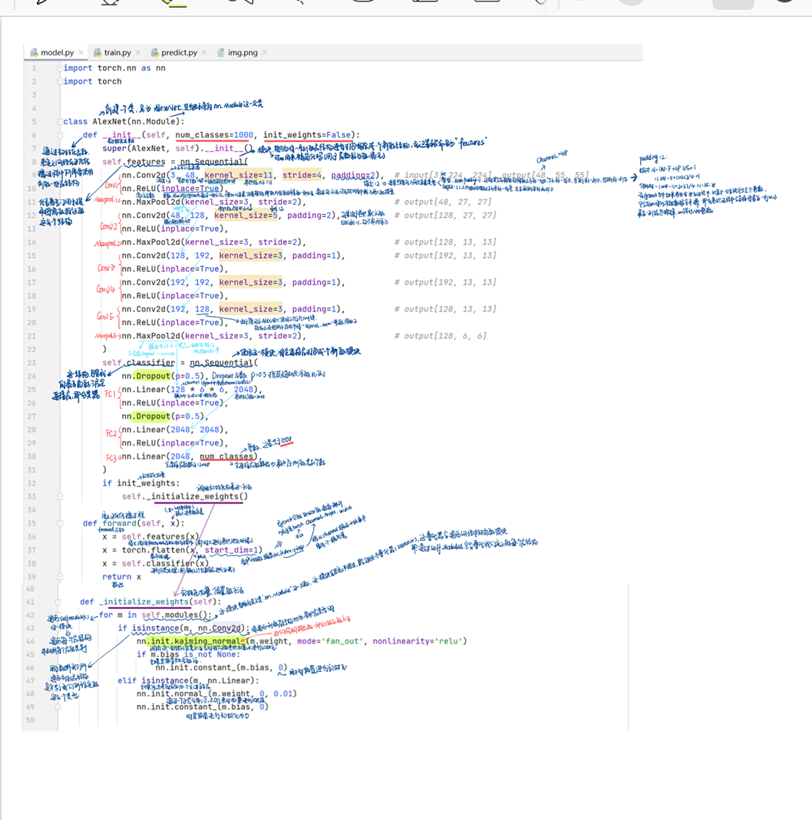
Task: Collapse the forward method fold marker at line 35
Action: pos(60,523)
